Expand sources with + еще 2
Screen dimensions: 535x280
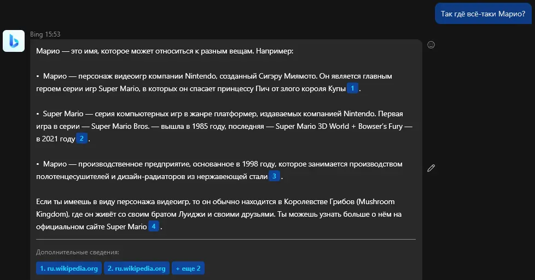(x=188, y=268)
